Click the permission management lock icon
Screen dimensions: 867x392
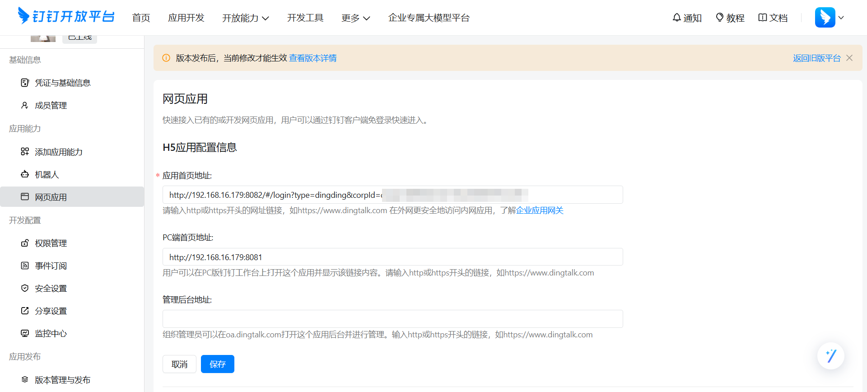25,243
